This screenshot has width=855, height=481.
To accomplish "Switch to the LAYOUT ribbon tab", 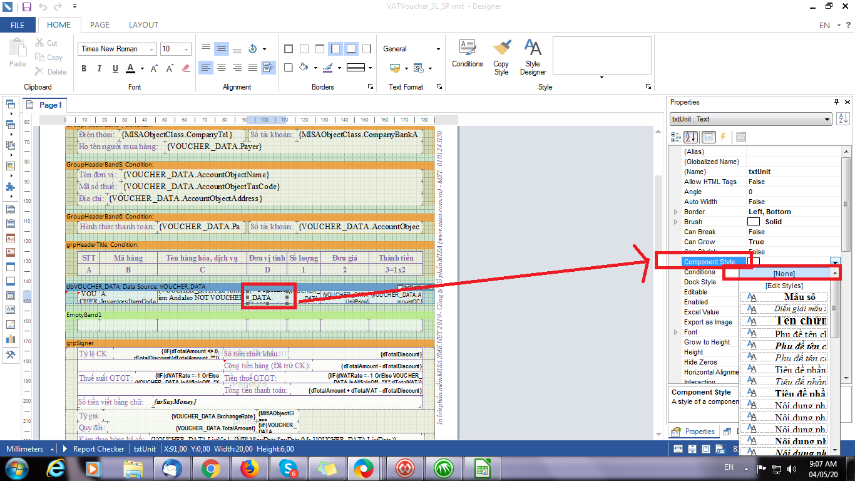I will 143,25.
